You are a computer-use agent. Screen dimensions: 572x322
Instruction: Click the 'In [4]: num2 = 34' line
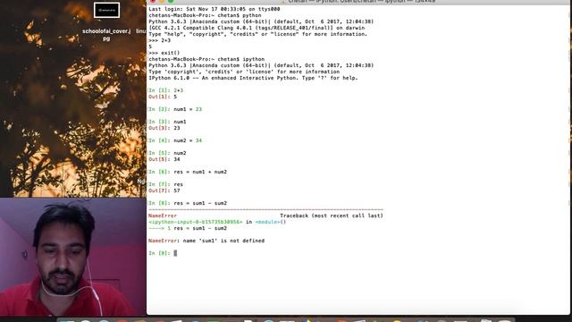coord(175,140)
